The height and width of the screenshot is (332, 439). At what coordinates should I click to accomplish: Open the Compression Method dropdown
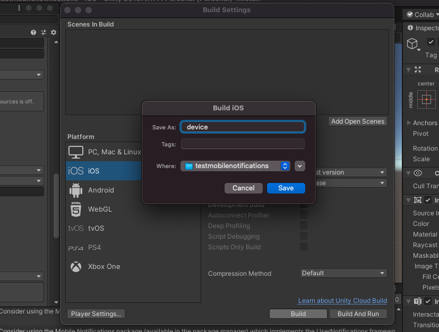point(343,273)
